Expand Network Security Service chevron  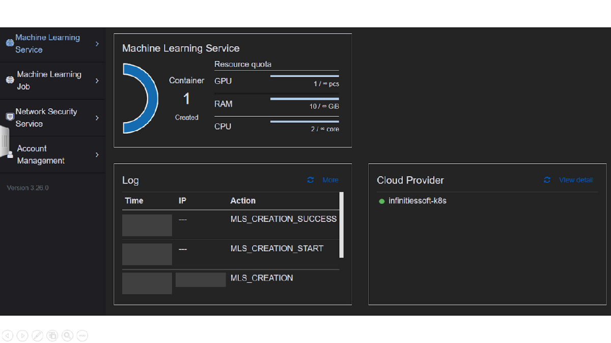(x=97, y=118)
